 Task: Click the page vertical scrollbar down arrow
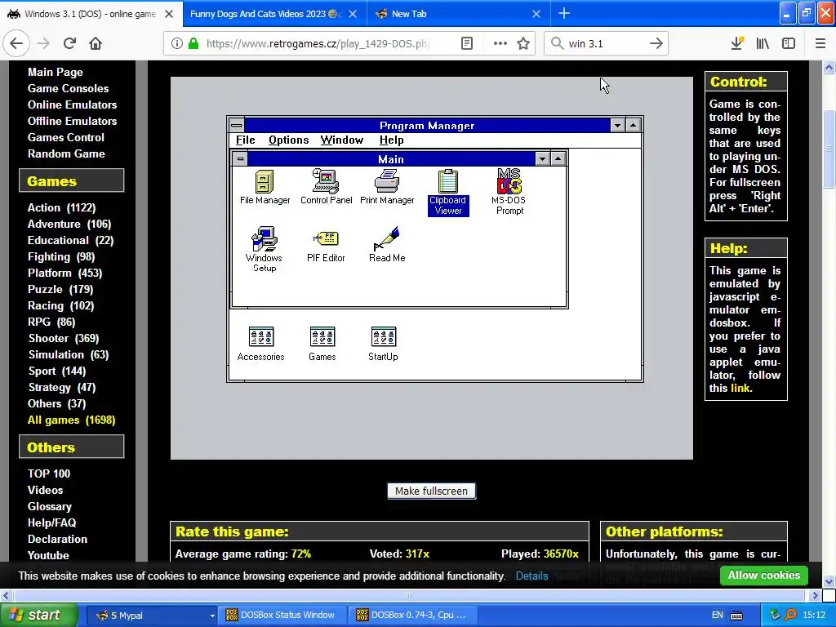829,581
